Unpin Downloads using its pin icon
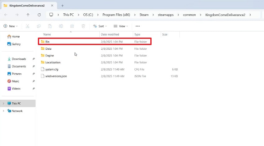Screen dimensions: 264x146 34,59
